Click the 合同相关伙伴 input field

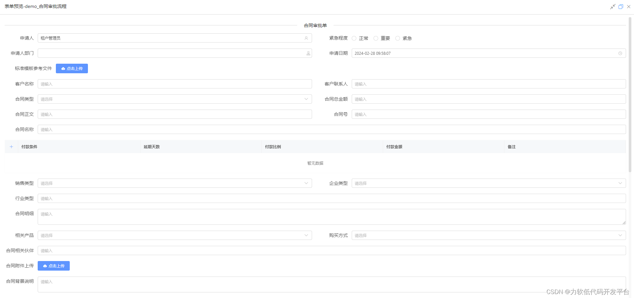pos(332,250)
